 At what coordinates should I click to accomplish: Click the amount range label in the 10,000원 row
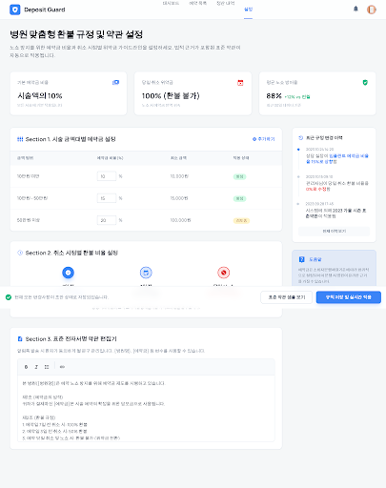28,176
